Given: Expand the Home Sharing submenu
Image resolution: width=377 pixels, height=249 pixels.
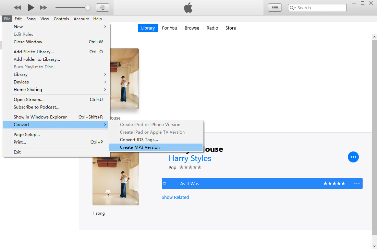Looking at the screenshot, I should tap(56, 89).
